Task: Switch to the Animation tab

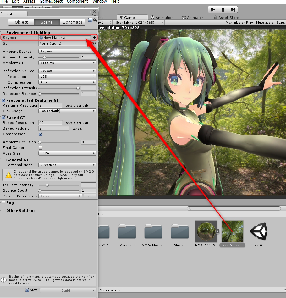Action: click(x=162, y=18)
